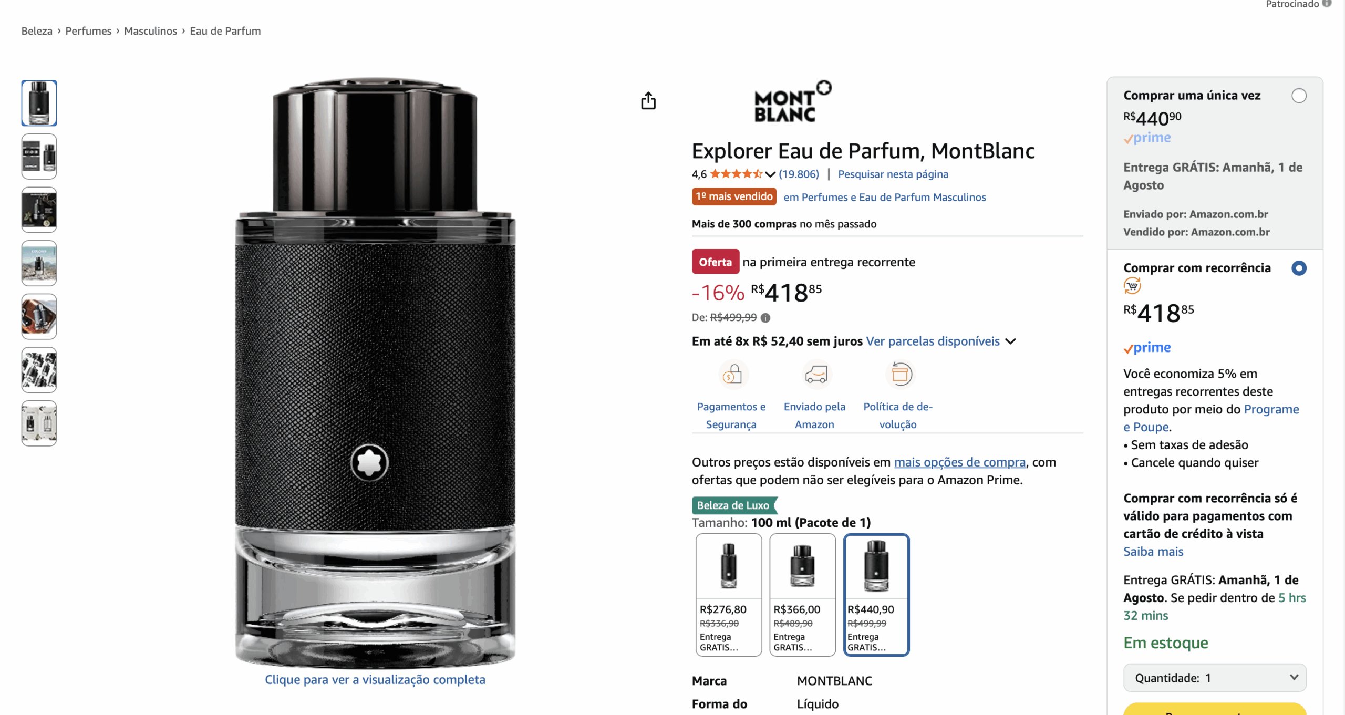Click the share icon beside product image

coord(648,100)
